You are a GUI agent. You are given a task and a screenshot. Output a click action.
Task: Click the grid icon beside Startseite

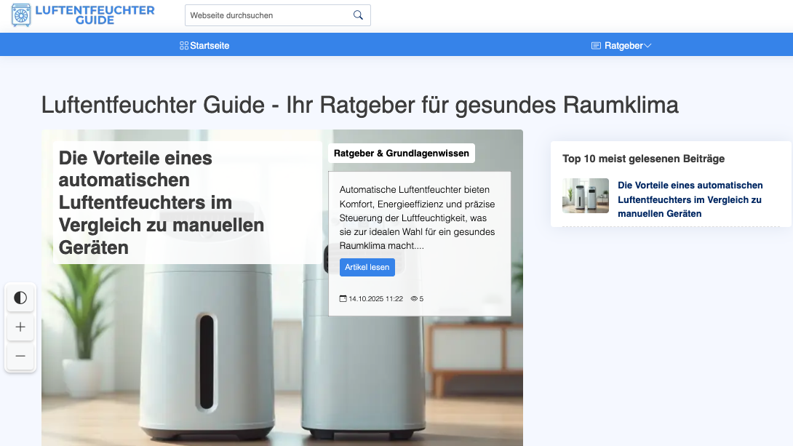(x=184, y=46)
